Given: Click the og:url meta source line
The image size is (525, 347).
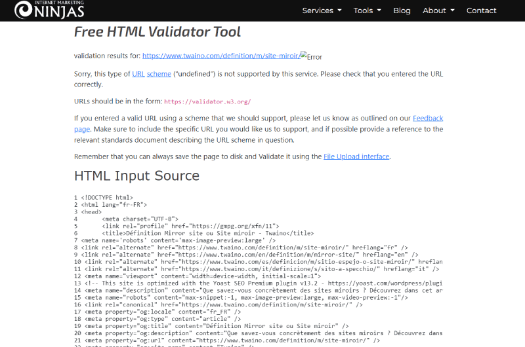Looking at the screenshot, I should [227, 340].
